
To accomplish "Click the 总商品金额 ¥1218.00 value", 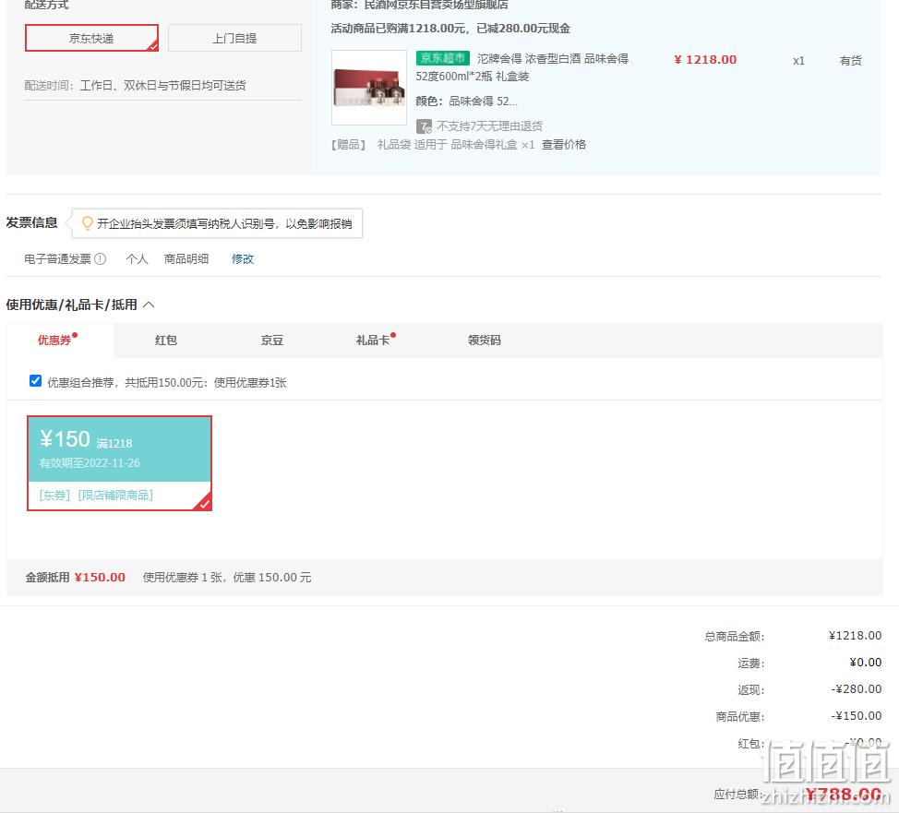I will click(x=855, y=635).
